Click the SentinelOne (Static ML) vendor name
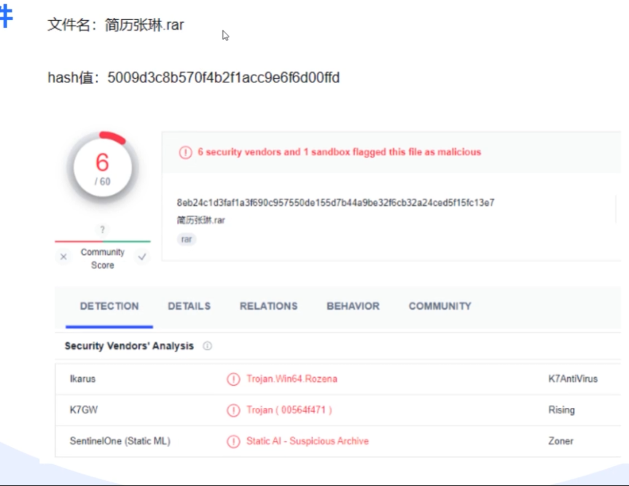This screenshot has height=486, width=629. (x=120, y=441)
